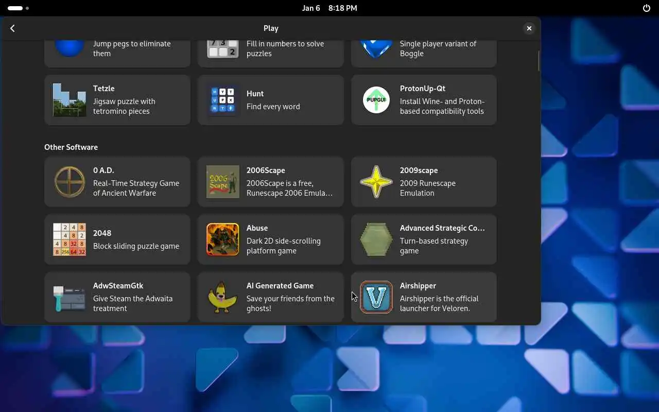Image resolution: width=659 pixels, height=412 pixels.
Task: Open the ProtonUp-Qt app title
Action: [424, 89]
